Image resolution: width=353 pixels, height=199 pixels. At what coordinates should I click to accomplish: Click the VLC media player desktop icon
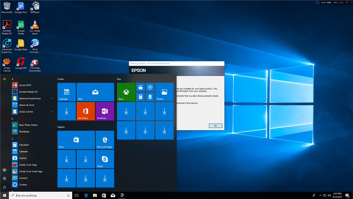coord(35,28)
